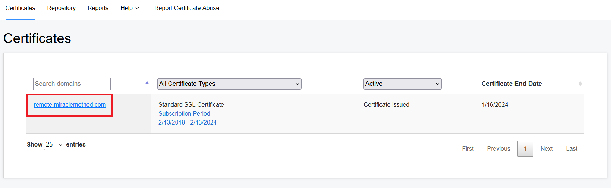Viewport: 611px width, 188px height.
Task: Open the remote.miraclemethod.com certificate link
Action: 70,105
